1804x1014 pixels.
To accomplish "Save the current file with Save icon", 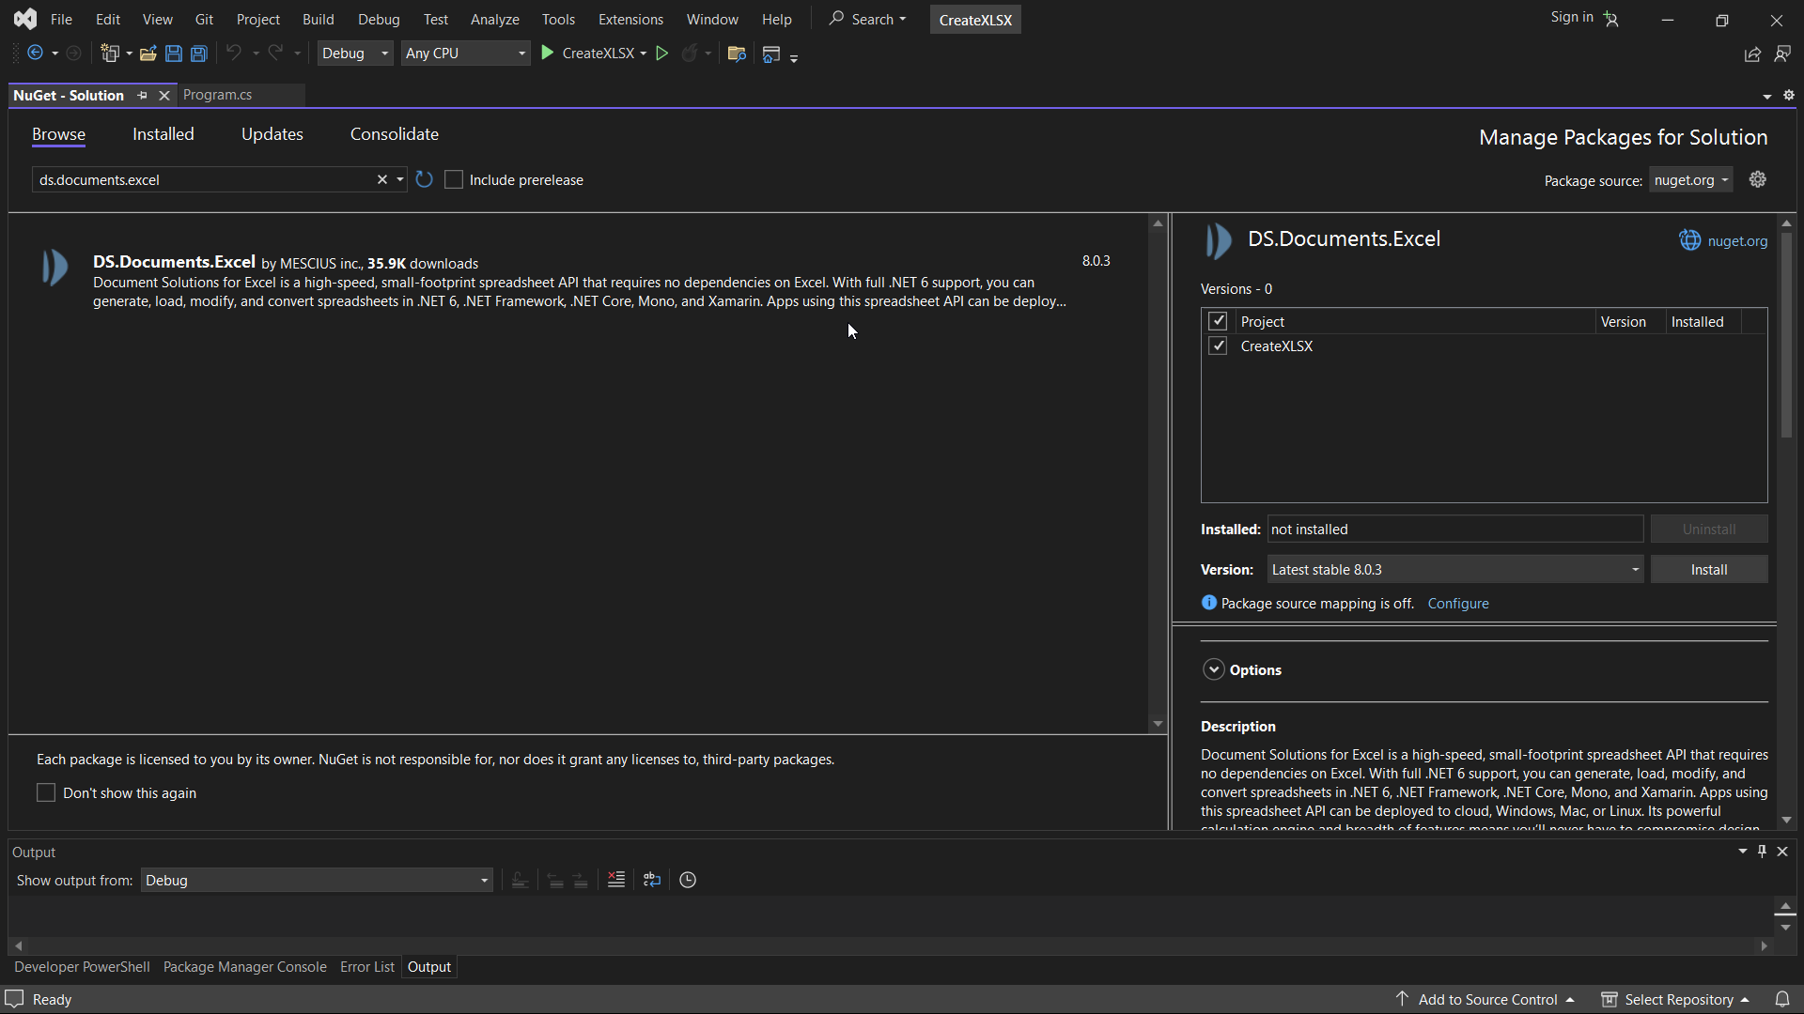I will tap(174, 54).
